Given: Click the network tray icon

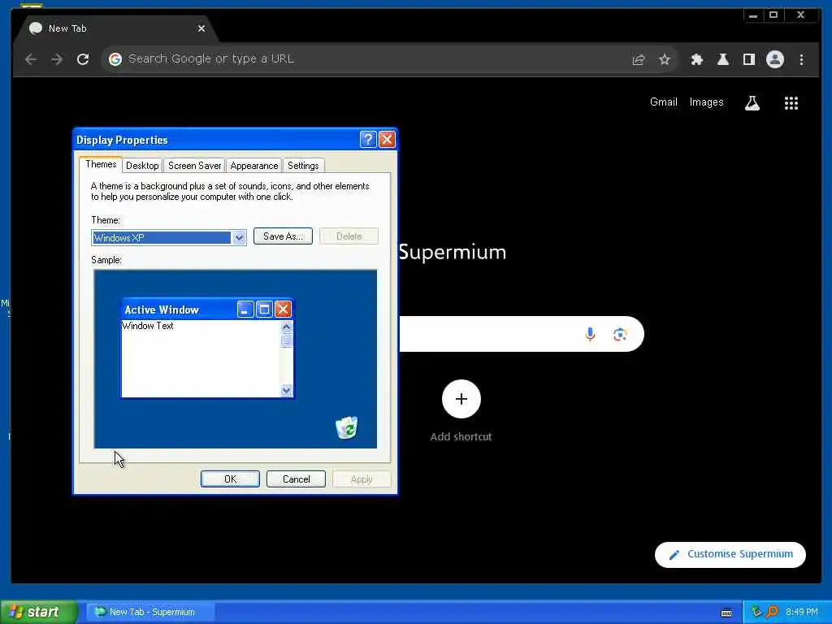Looking at the screenshot, I should [756, 612].
